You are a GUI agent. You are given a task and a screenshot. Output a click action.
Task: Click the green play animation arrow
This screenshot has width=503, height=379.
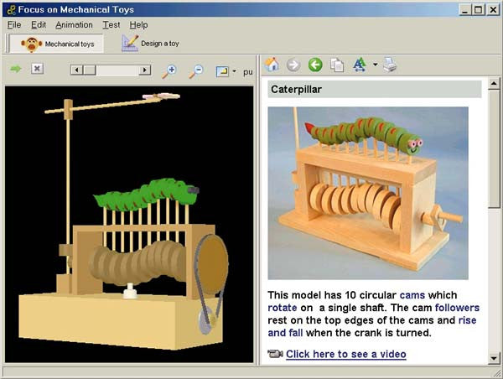click(x=16, y=69)
